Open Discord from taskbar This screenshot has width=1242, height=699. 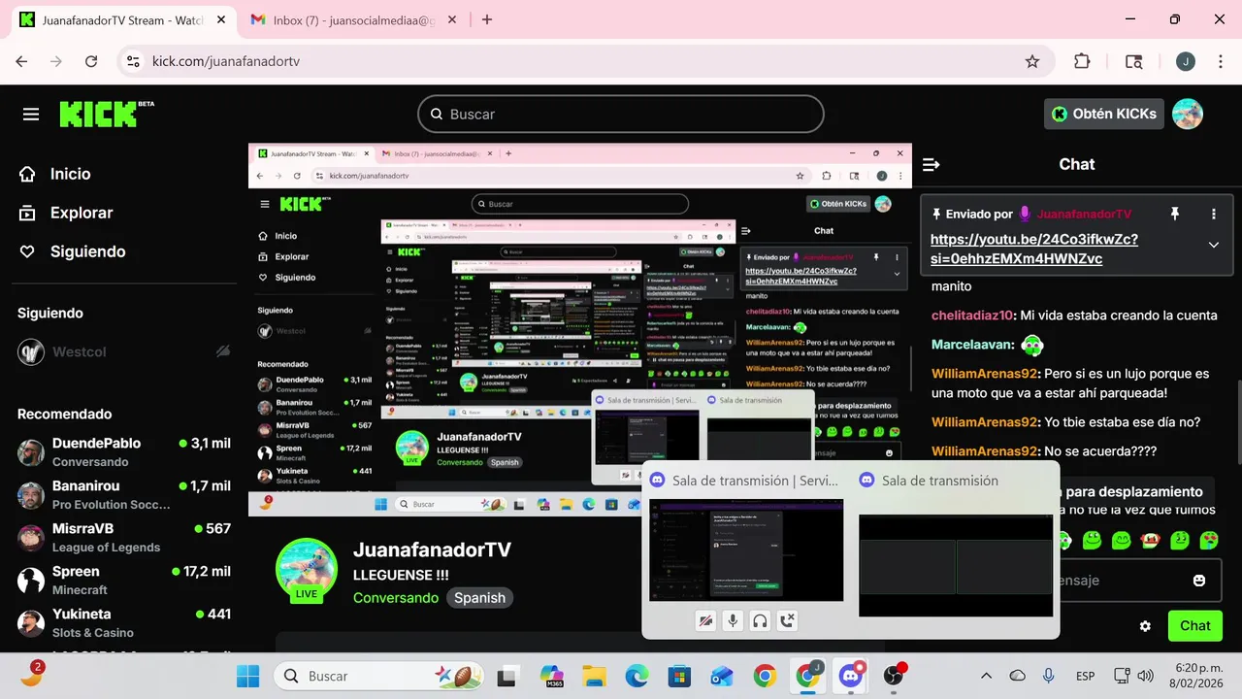(851, 676)
